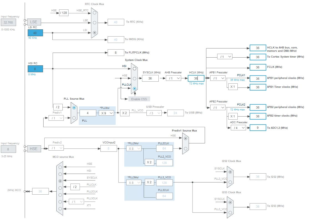Viewport: 309px width, 219px height.
Task: Open PLL3Mul X8 dropdown
Action: pyautogui.click(x=134, y=183)
